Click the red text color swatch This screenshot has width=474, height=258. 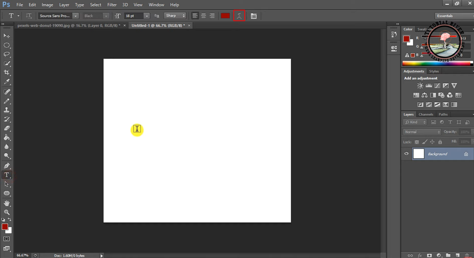(x=225, y=16)
